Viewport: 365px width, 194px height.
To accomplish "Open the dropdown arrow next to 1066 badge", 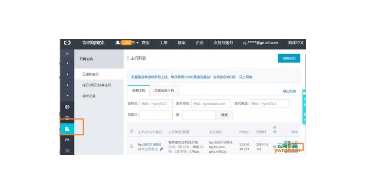I will pyautogui.click(x=138, y=43).
